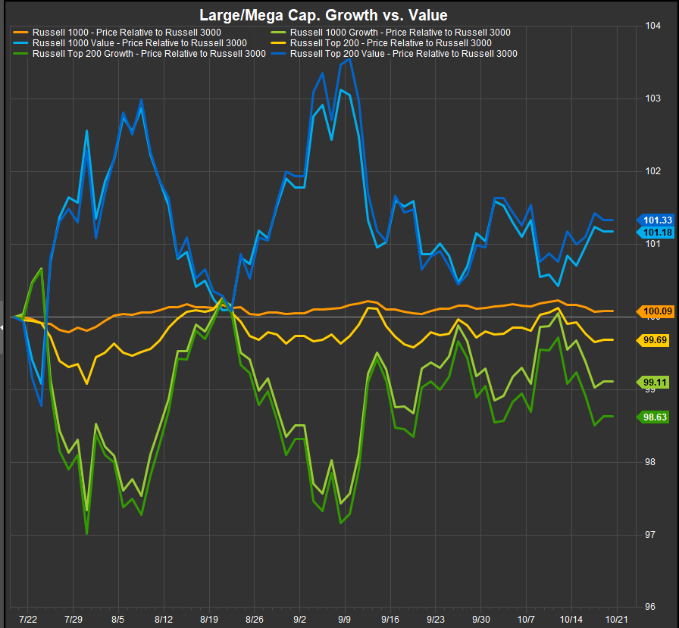Click the 7/22 date label
The width and height of the screenshot is (679, 628).
coord(28,620)
